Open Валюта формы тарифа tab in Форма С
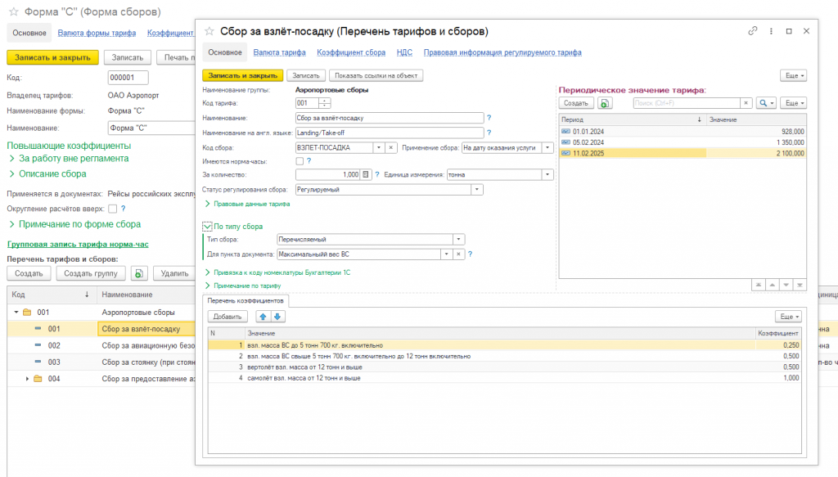838x477 pixels. (x=97, y=33)
